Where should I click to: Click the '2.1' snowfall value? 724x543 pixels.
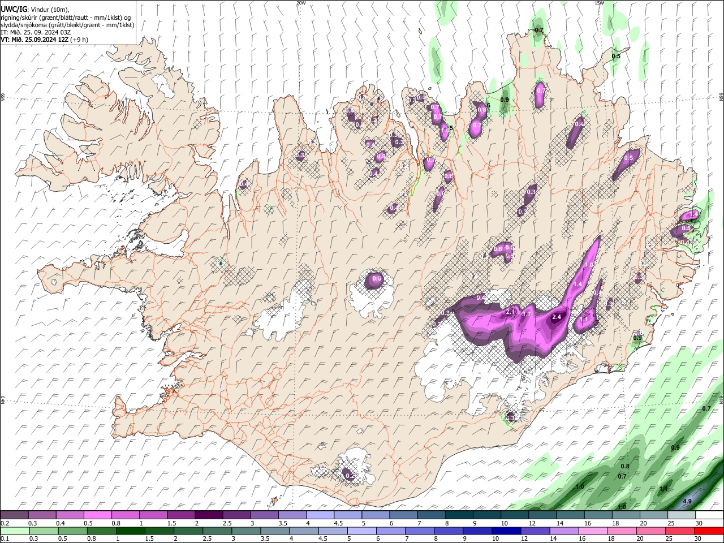click(x=510, y=312)
